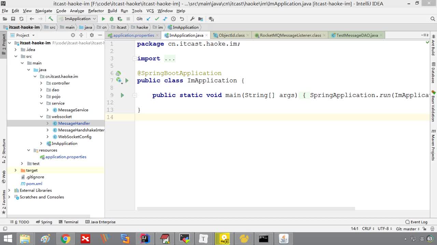Click the Save All toolbar icon
Screen dimensions: 437x245
pos(13,19)
